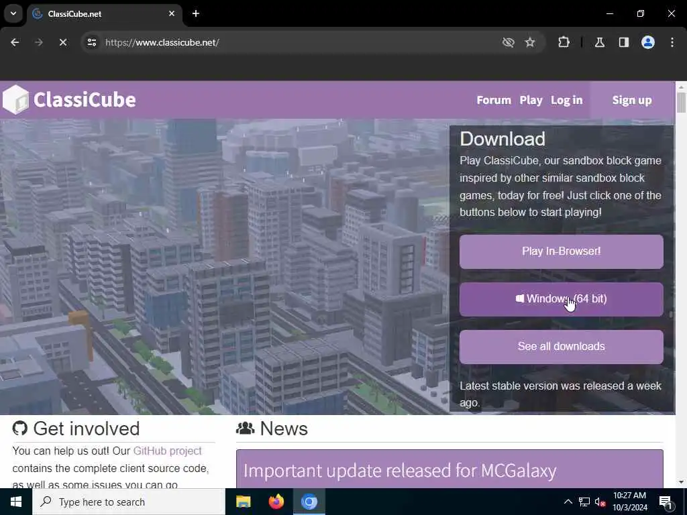Open a new tab with plus button
Image resolution: width=687 pixels, height=515 pixels.
(x=196, y=13)
